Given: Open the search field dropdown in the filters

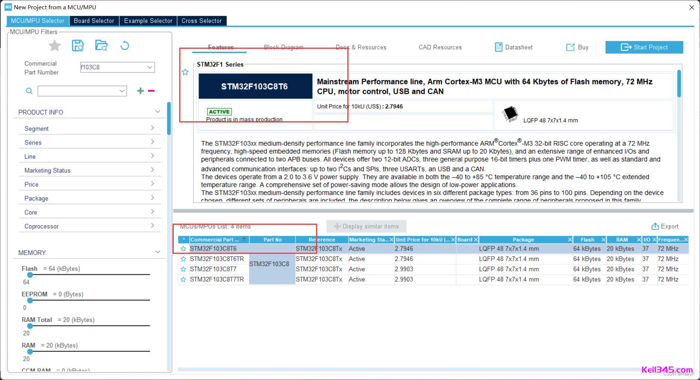Looking at the screenshot, I should click(x=122, y=91).
